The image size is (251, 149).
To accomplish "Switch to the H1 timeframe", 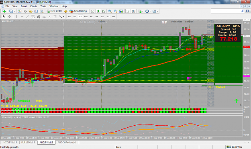I will (92, 16).
